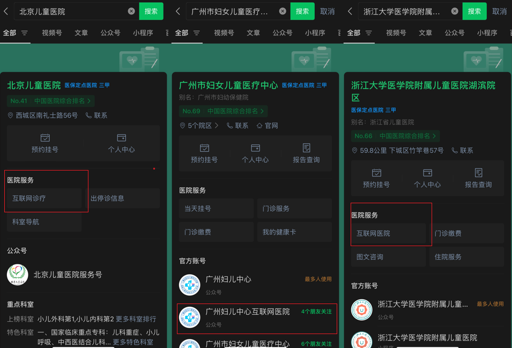The height and width of the screenshot is (348, 512).
Task: Tap 搜索 button next to 北京儿童医院
Action: coord(151,11)
